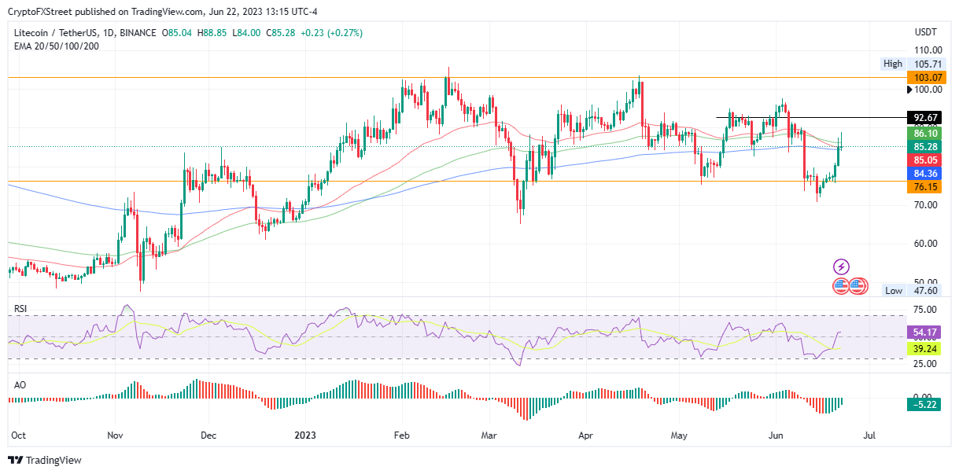Click the yellow 39.24 RSI value label
This screenshot has height=474, width=959.
coord(926,348)
